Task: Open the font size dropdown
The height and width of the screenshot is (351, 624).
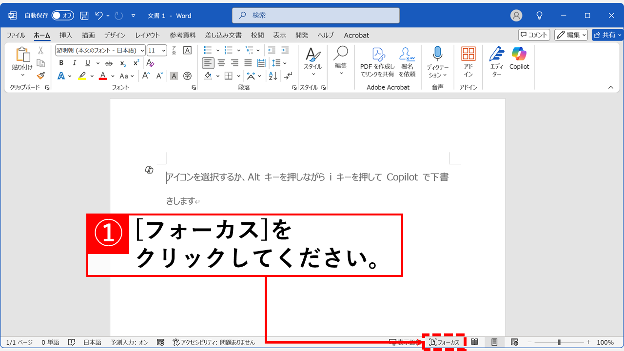Action: coord(157,50)
